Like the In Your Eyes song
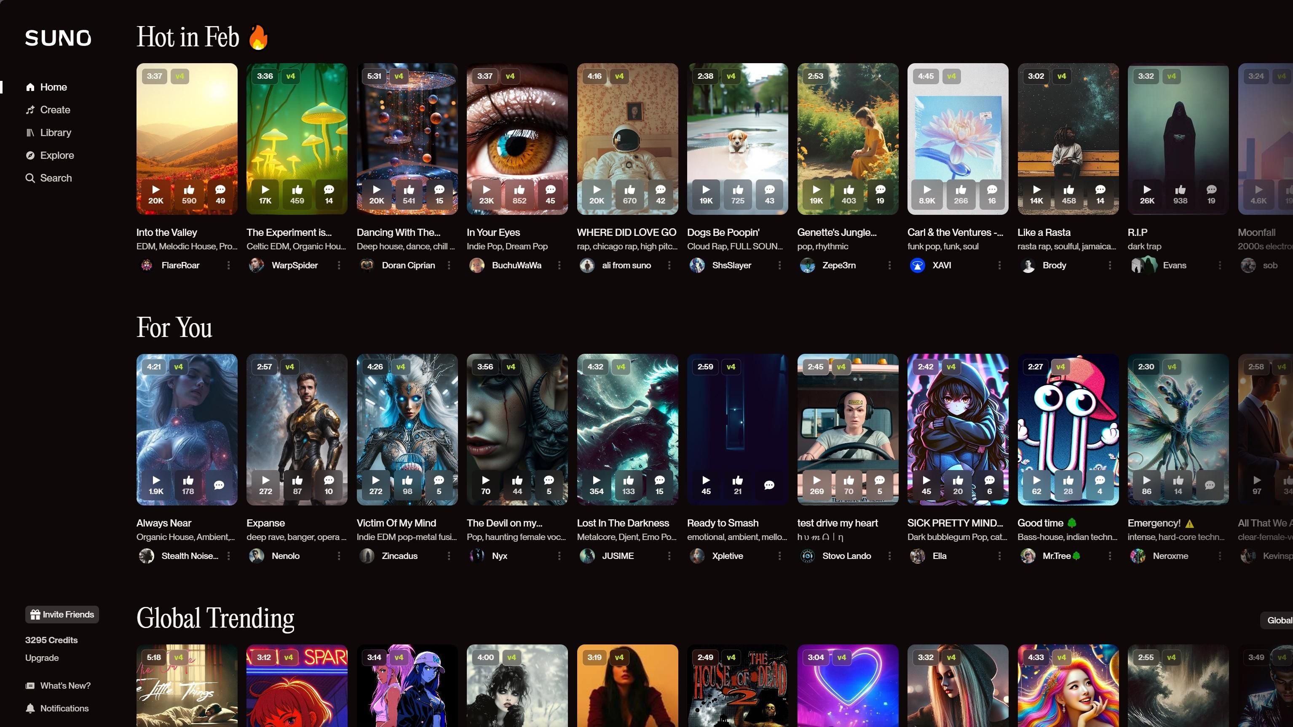 519,194
